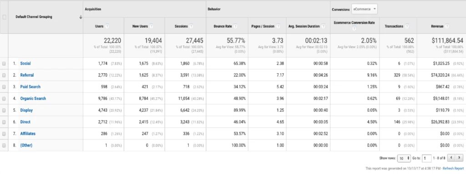The height and width of the screenshot is (174, 466).
Task: Open the Direct channel link
Action: click(x=25, y=122)
